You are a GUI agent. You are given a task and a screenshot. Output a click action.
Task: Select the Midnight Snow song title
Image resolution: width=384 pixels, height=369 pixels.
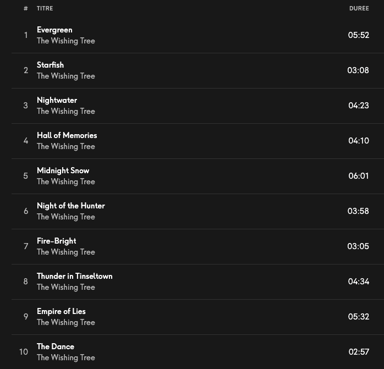pos(63,170)
